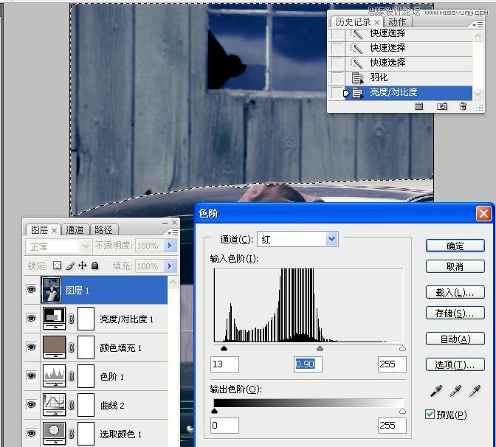Click the lock position move icon
Image resolution: width=496 pixels, height=447 pixels.
[x=82, y=266]
